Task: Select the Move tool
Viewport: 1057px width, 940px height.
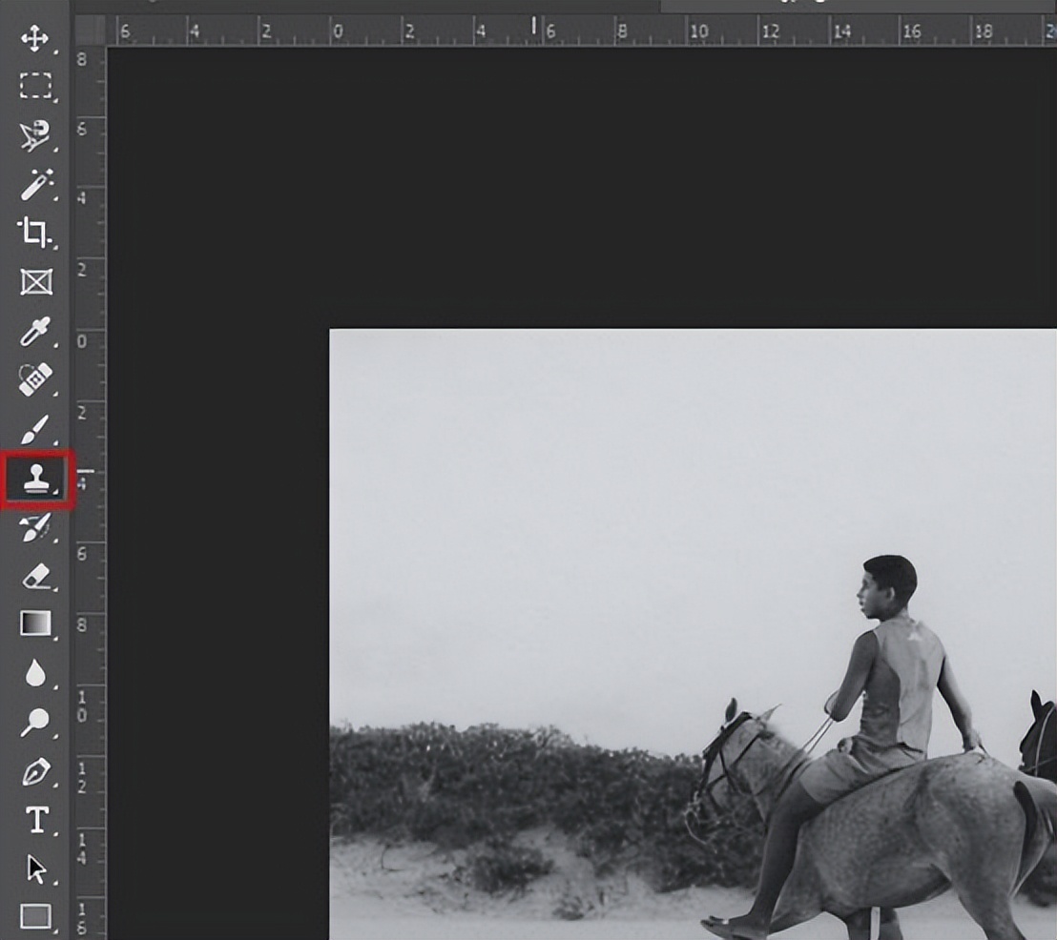Action: tap(36, 40)
